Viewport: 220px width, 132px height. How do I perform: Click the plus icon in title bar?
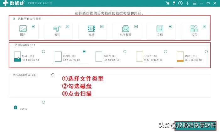(187, 3)
